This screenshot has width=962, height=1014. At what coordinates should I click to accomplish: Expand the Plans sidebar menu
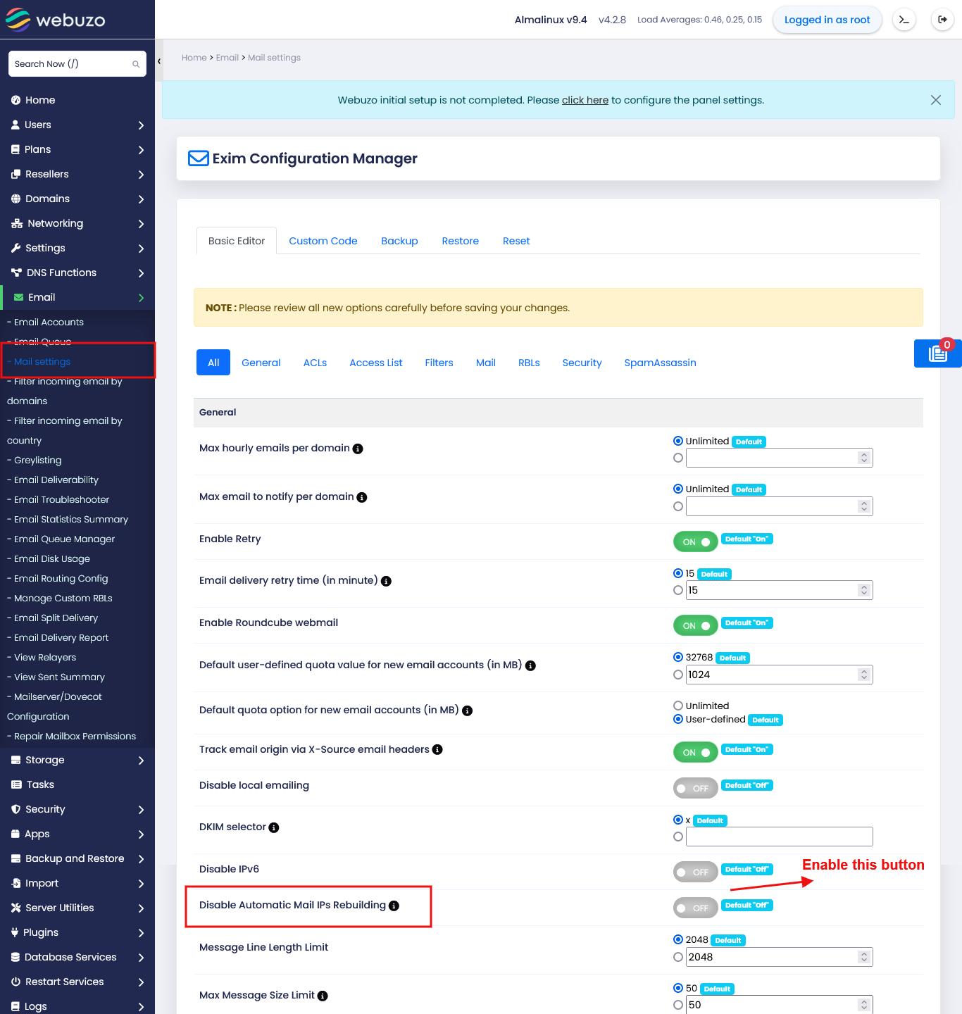[77, 149]
